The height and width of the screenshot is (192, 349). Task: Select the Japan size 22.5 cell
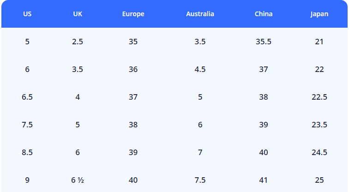point(319,97)
